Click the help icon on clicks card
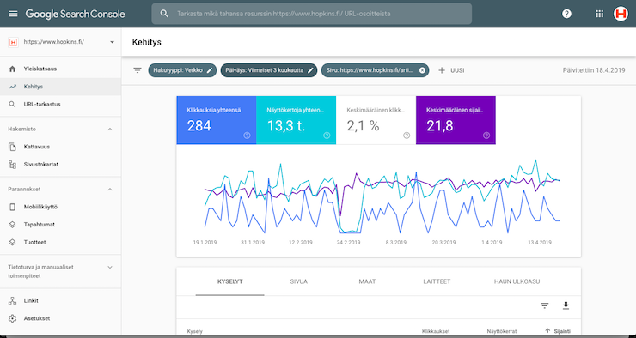The height and width of the screenshot is (338, 636). pyautogui.click(x=247, y=136)
